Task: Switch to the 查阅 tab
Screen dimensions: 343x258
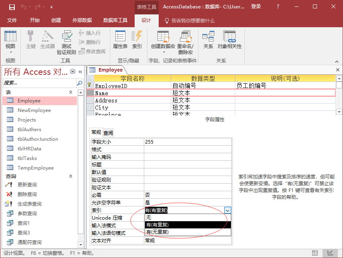Action: pyautogui.click(x=108, y=133)
